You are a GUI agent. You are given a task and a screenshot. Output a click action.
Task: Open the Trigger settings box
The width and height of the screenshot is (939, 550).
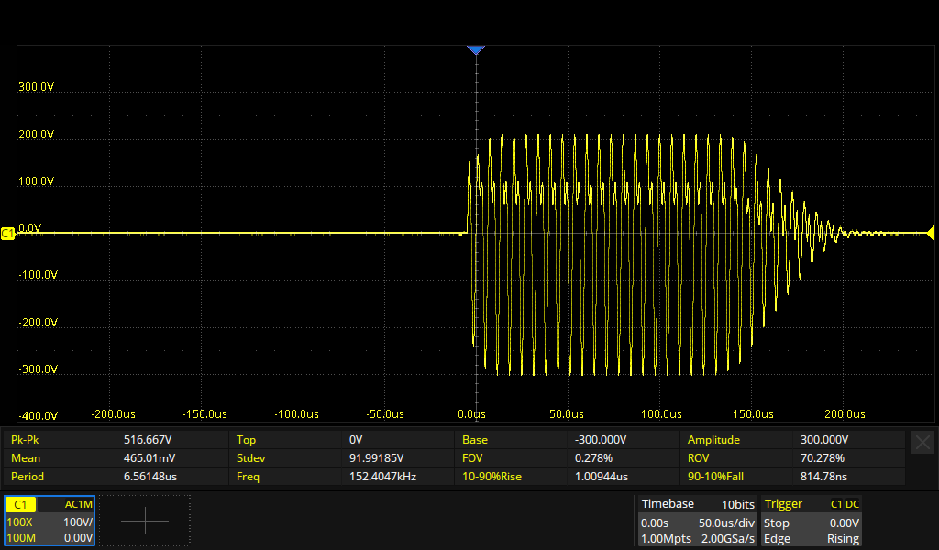coord(812,521)
